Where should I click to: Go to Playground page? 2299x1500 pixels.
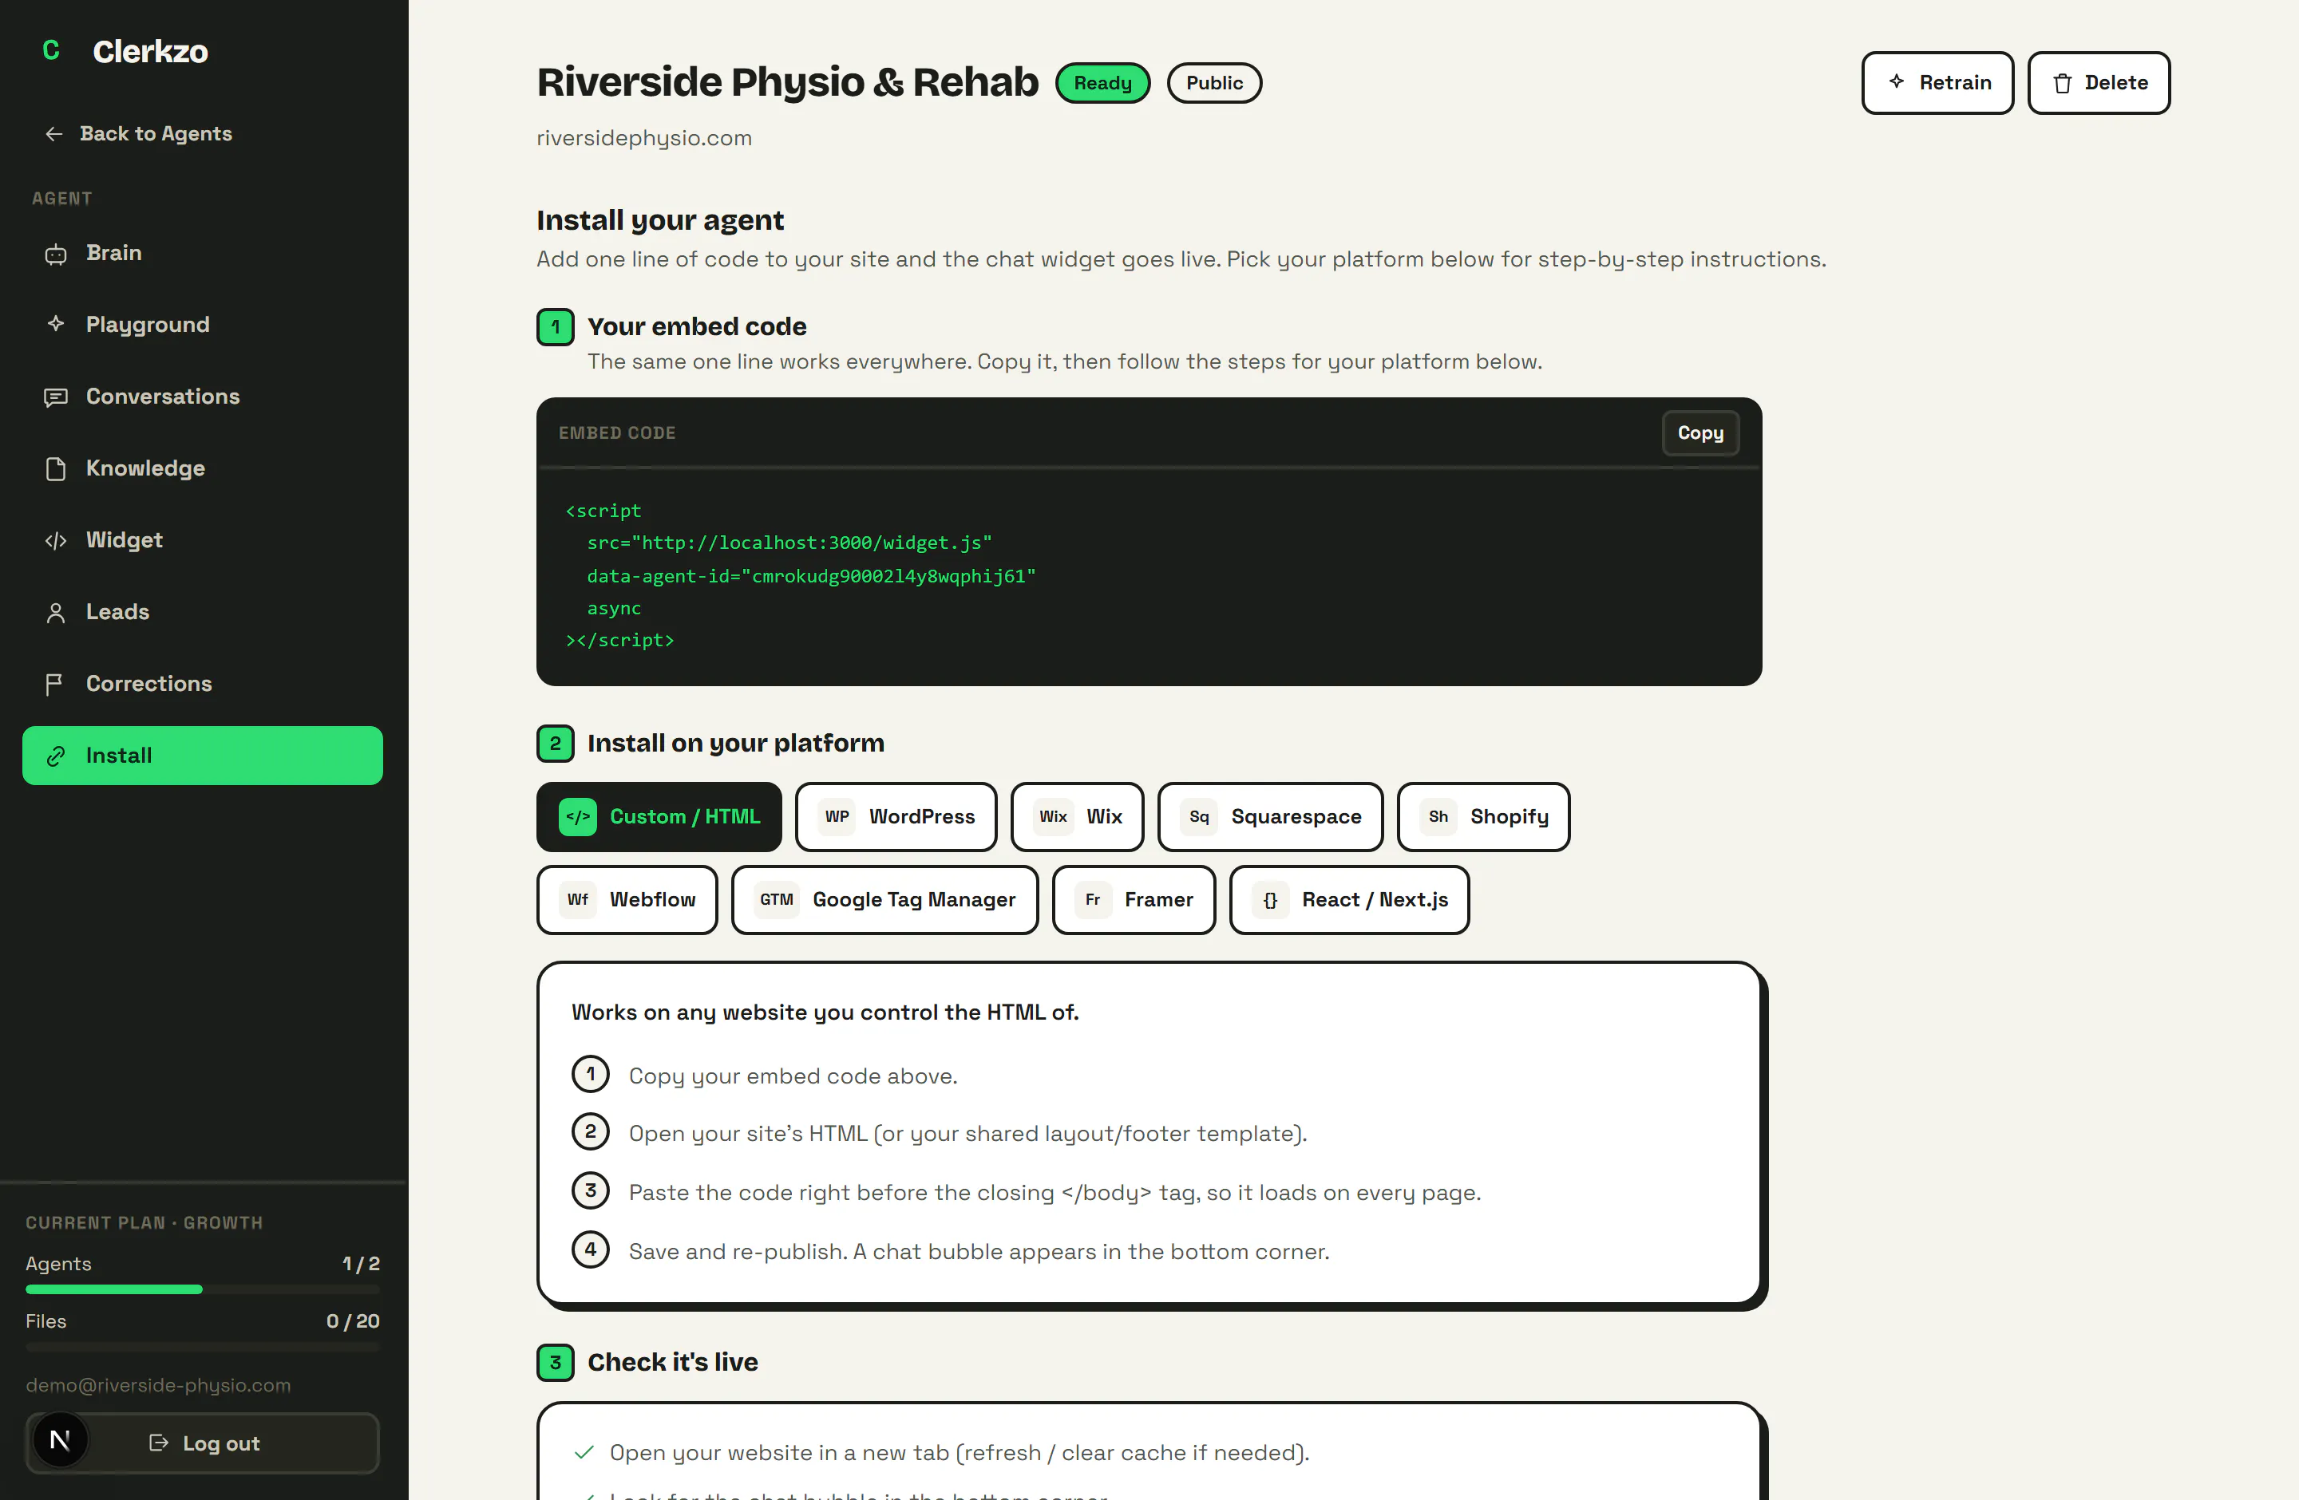(x=203, y=324)
